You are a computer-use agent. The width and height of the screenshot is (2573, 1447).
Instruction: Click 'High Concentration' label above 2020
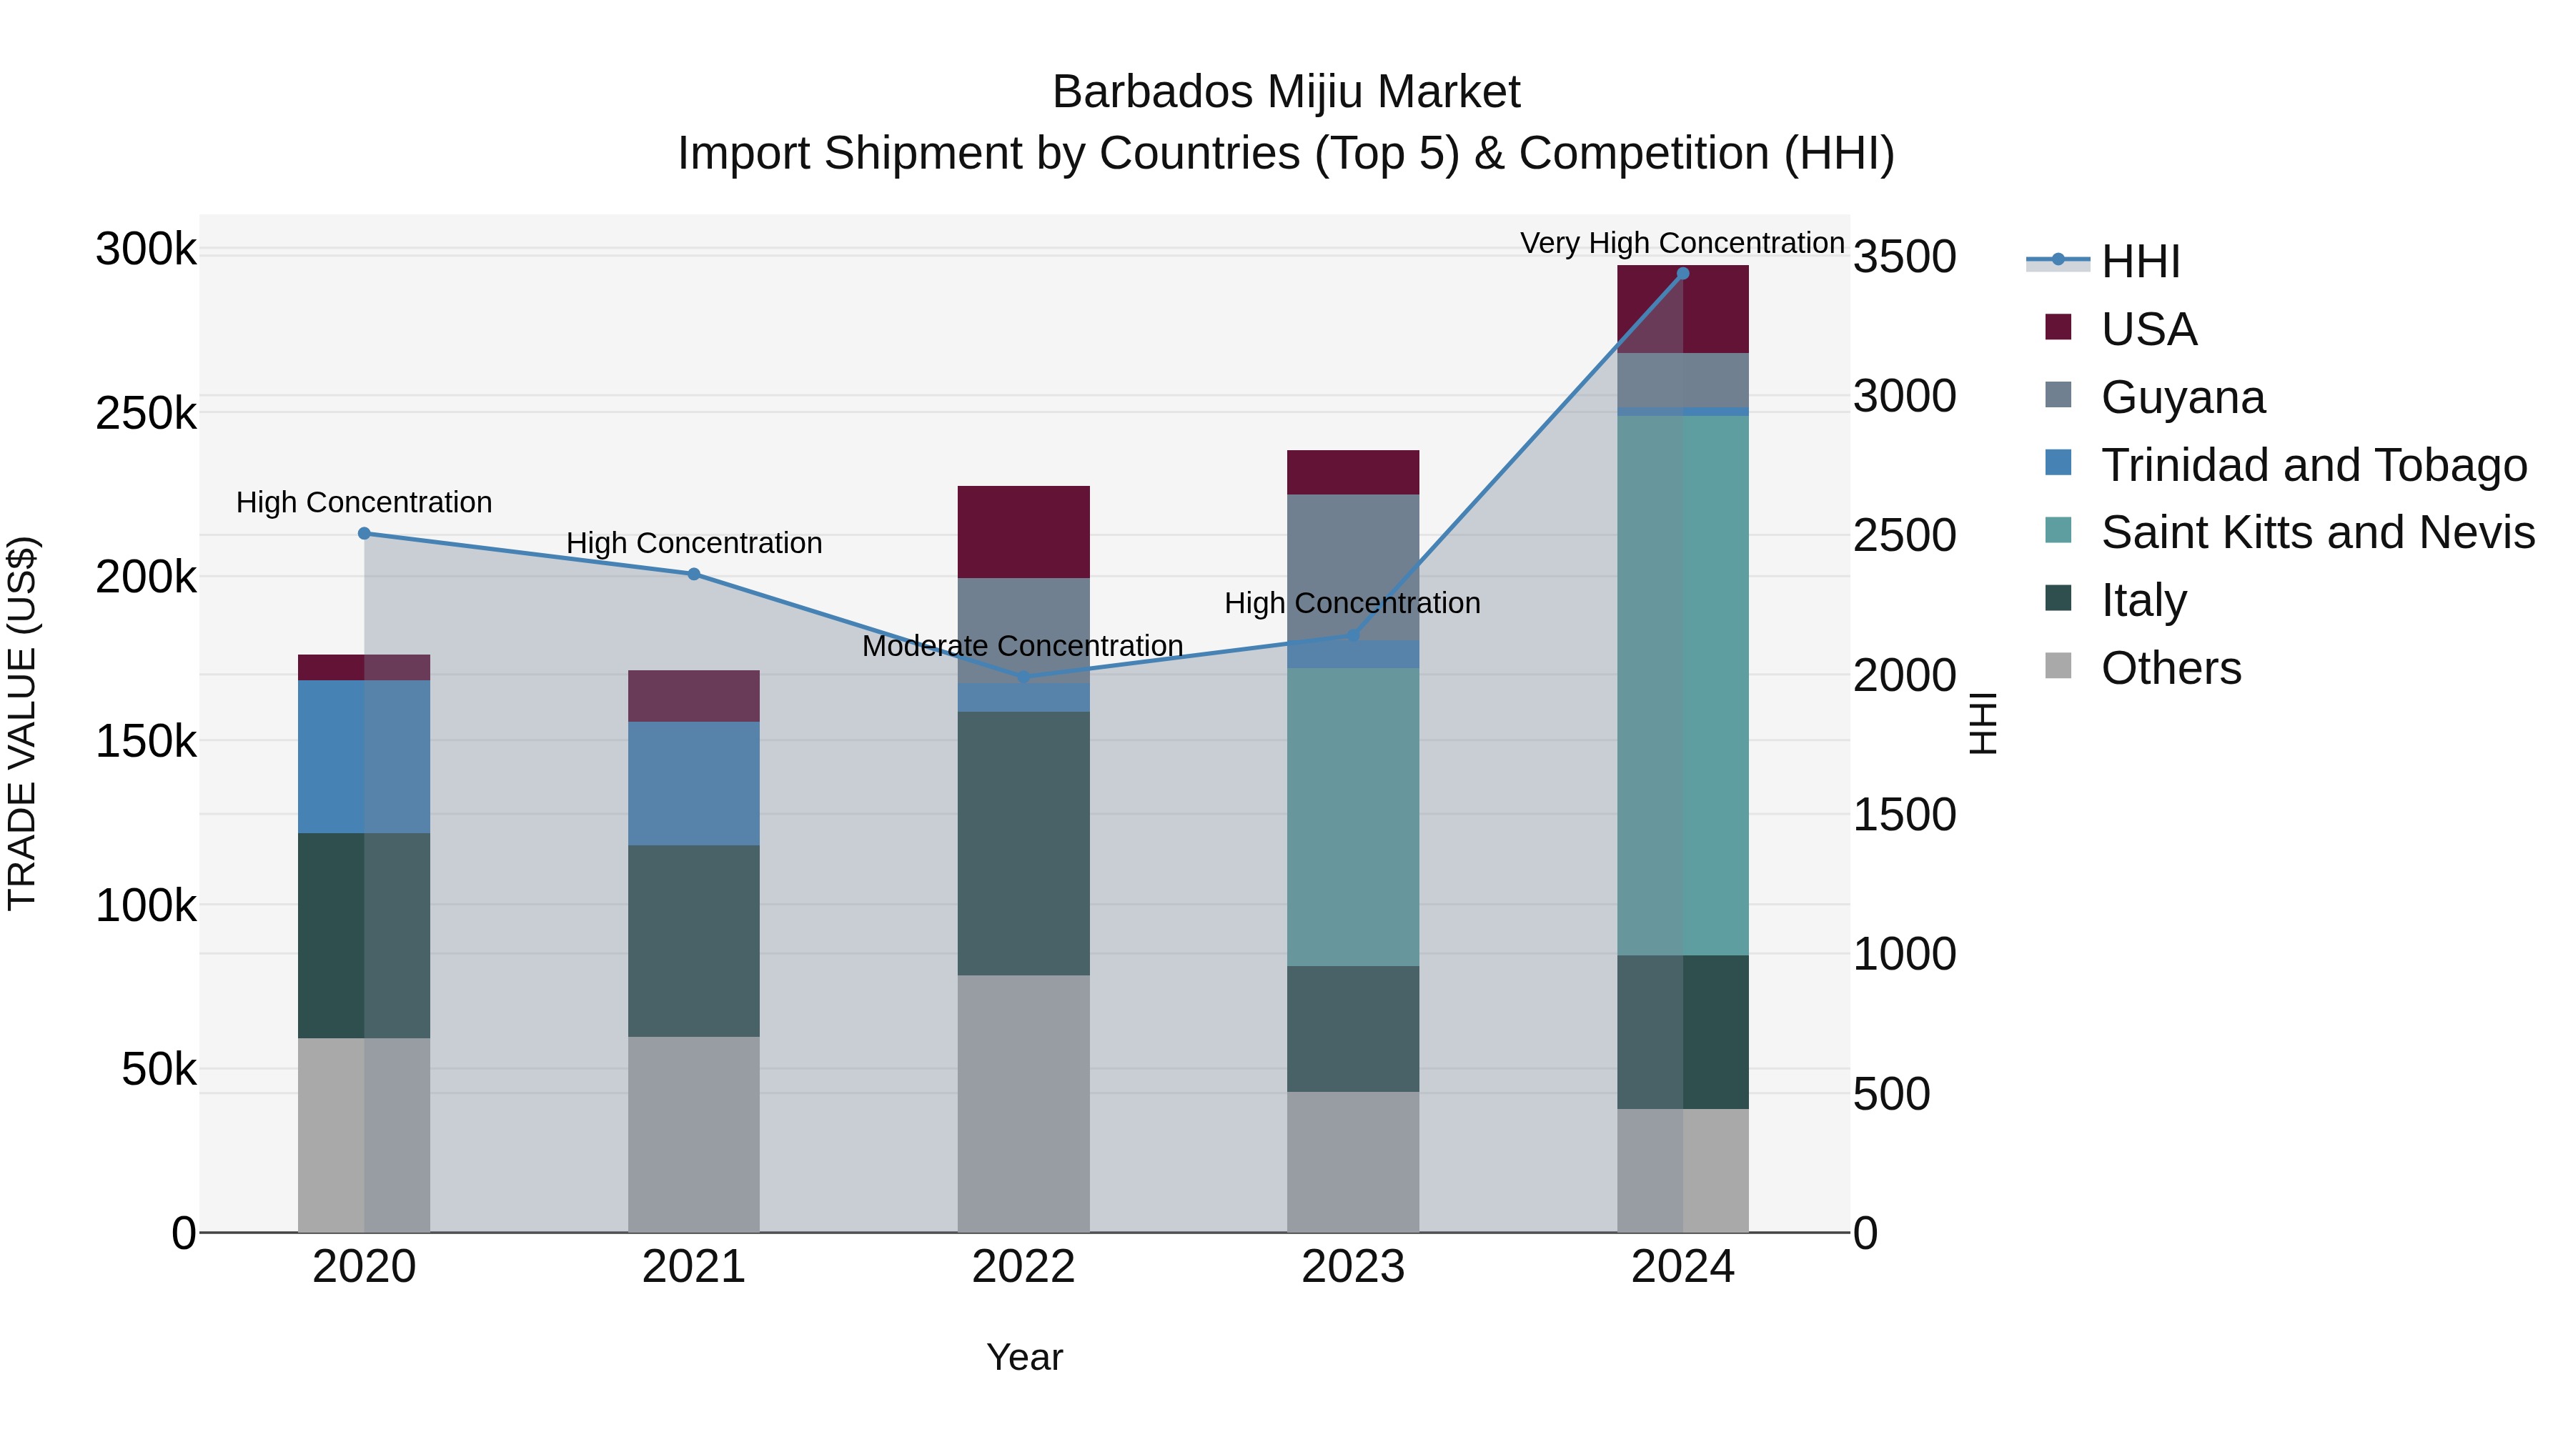[364, 502]
